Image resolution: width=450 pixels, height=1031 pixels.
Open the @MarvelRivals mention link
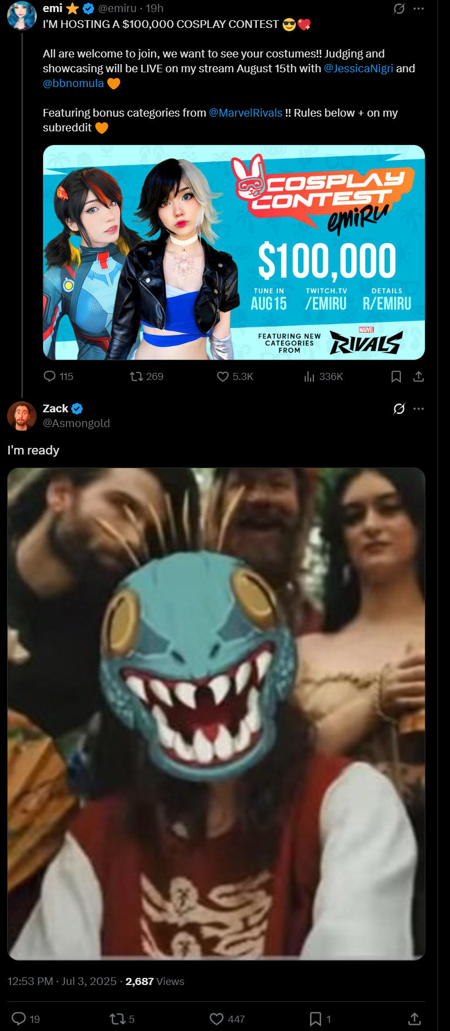246,113
